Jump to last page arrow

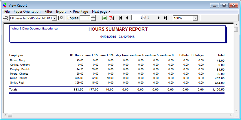[x=165, y=18]
